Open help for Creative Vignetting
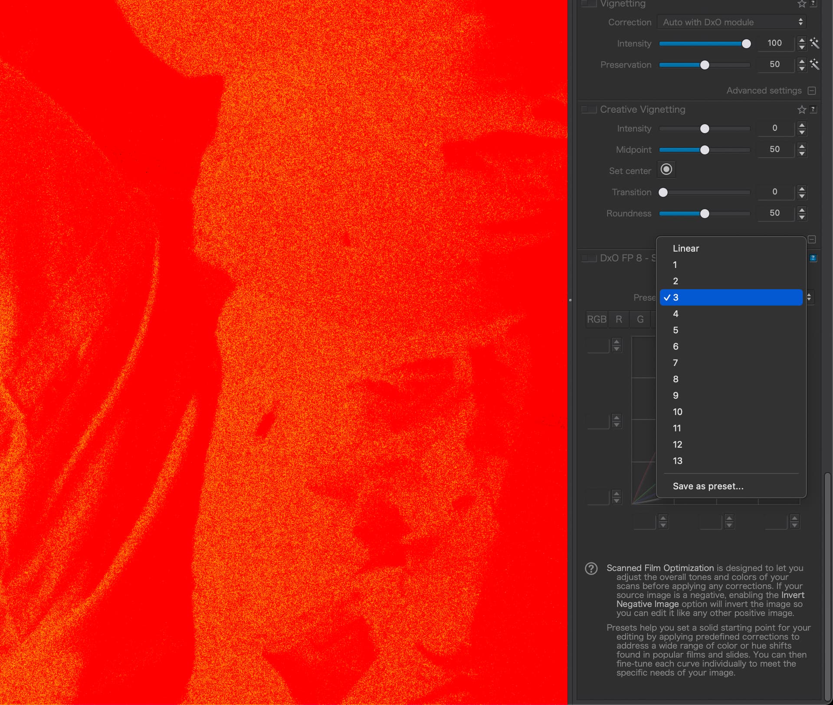833x705 pixels. coord(813,109)
